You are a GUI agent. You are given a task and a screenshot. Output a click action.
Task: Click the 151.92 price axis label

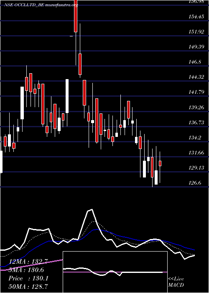[196, 32]
